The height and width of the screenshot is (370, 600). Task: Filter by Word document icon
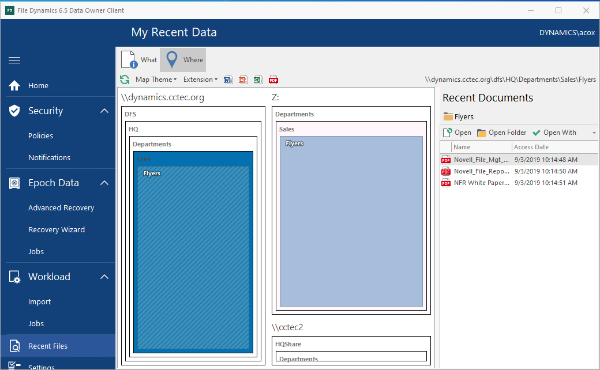point(228,80)
